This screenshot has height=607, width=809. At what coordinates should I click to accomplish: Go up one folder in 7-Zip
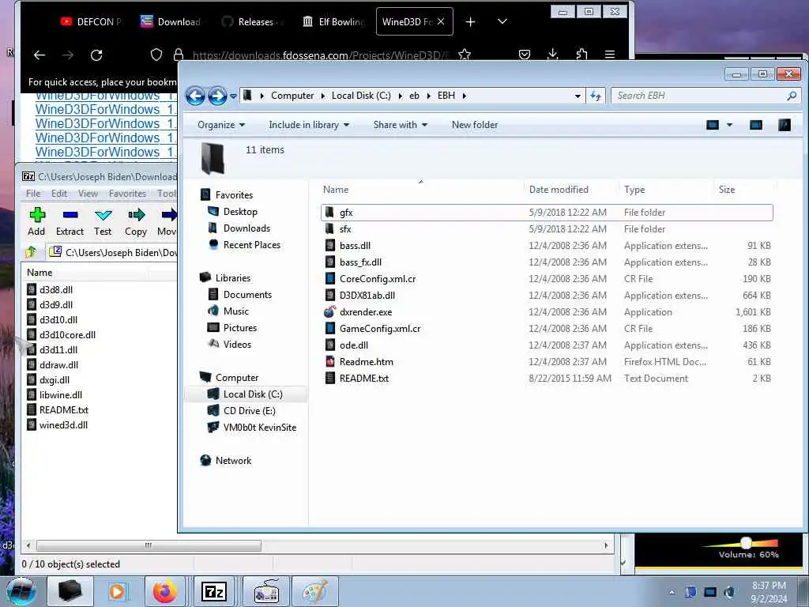pyautogui.click(x=31, y=252)
